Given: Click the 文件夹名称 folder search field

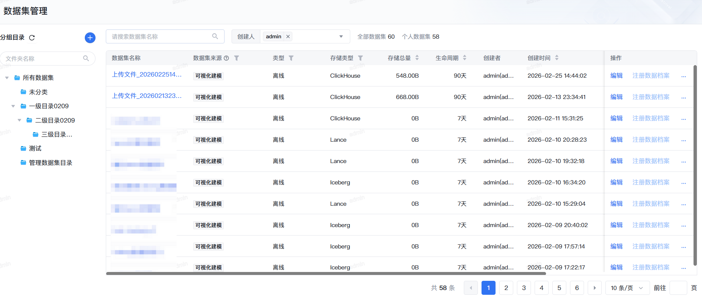Looking at the screenshot, I should (x=44, y=59).
